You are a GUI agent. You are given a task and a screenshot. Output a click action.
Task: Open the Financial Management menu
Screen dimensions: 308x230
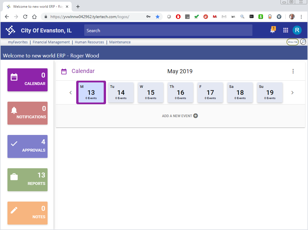(x=51, y=42)
